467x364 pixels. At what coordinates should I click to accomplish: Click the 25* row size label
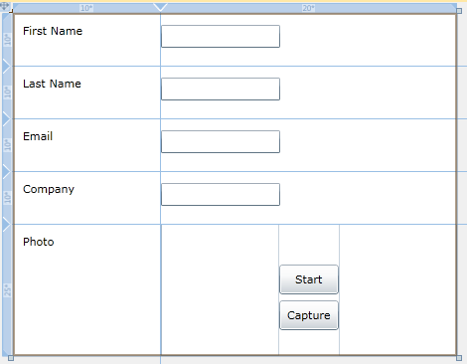click(8, 289)
